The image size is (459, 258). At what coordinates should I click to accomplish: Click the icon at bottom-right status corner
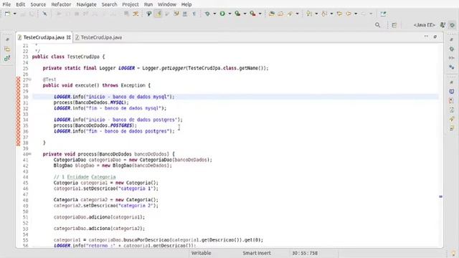tap(454, 253)
